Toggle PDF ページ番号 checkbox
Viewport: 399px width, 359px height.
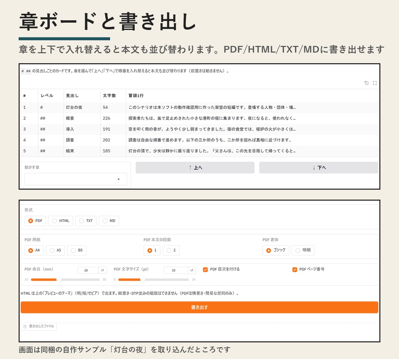coord(295,270)
